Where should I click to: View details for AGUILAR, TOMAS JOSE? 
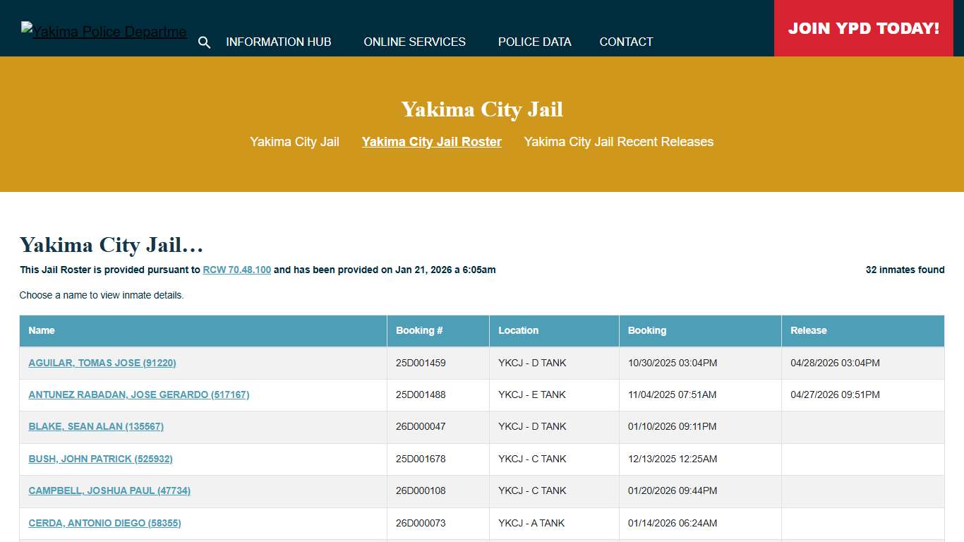102,363
